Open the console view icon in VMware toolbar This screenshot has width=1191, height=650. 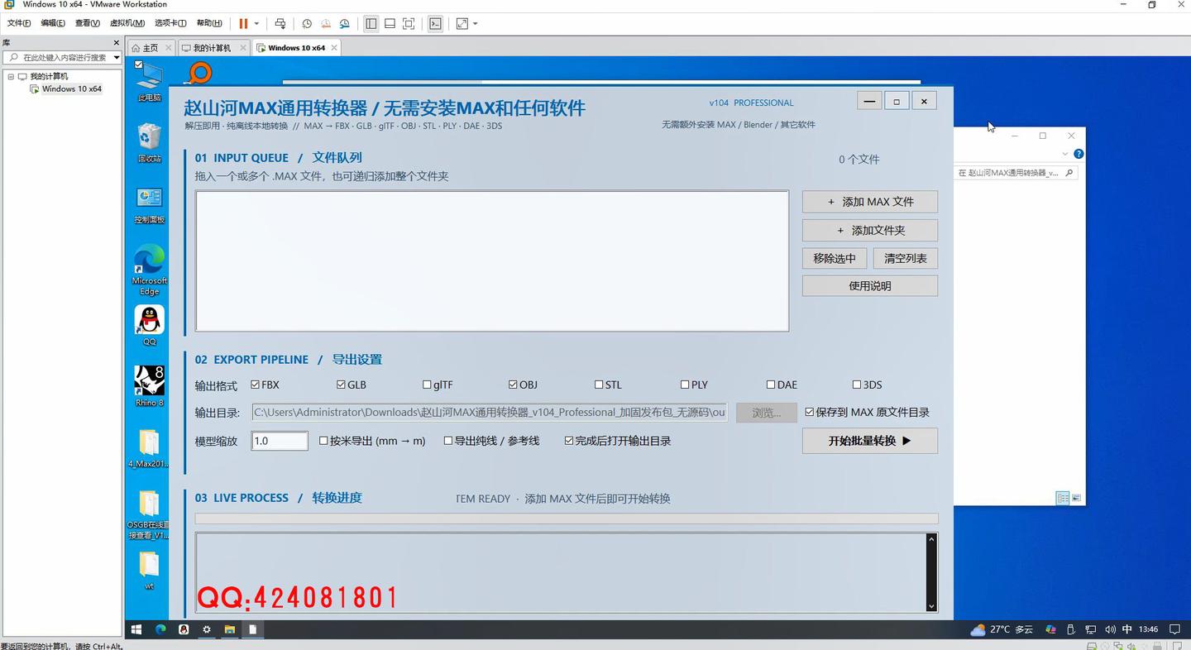point(435,24)
